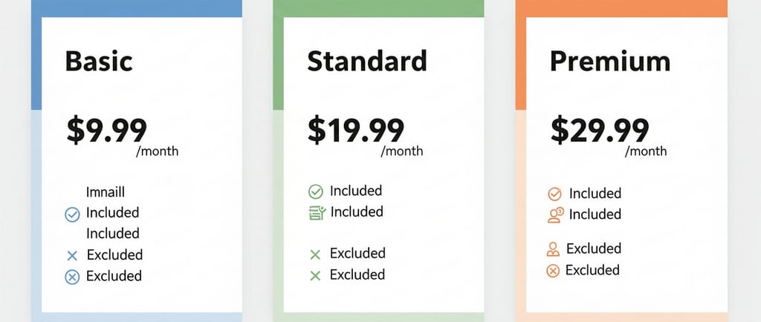This screenshot has width=761, height=322.
Task: Click the green header bar above Standard
Action: click(378, 8)
